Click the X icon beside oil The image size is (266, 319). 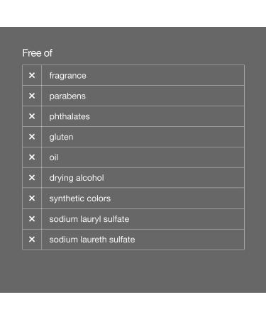[x=32, y=157]
